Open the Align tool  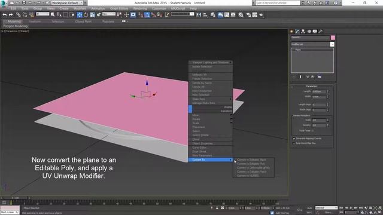[205, 15]
